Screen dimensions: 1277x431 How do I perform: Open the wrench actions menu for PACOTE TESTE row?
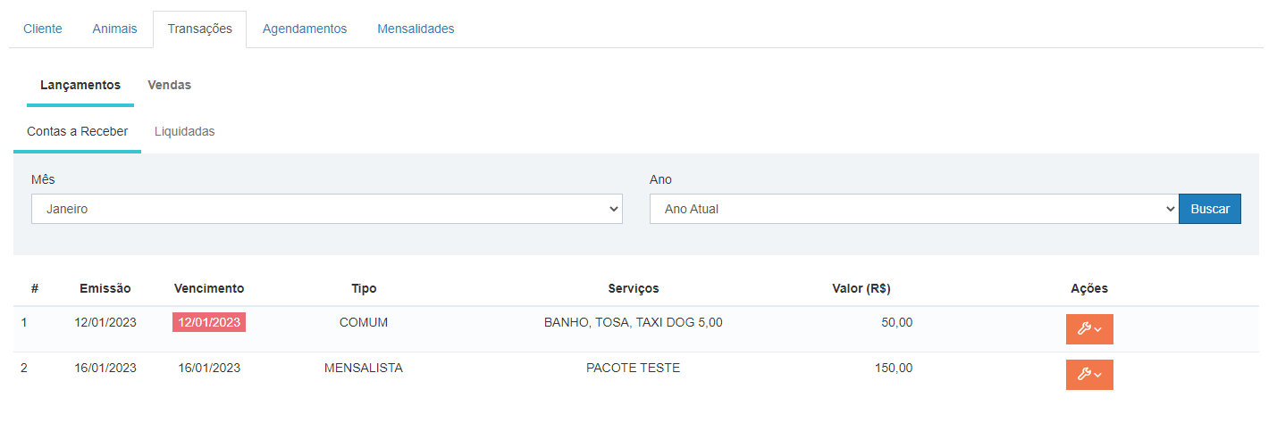click(x=1089, y=374)
